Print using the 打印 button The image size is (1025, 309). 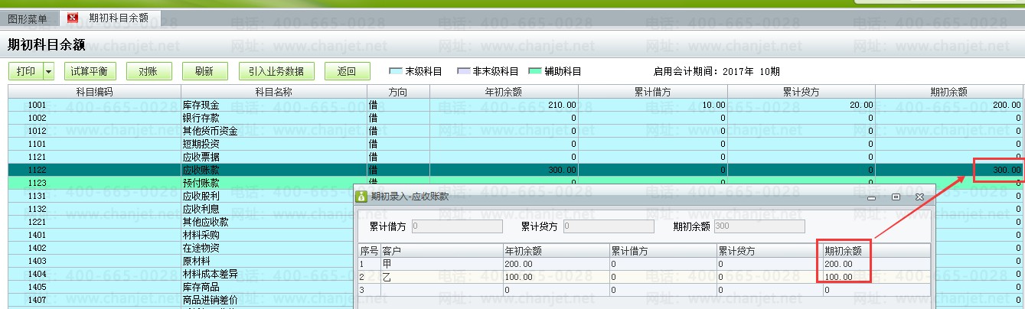click(26, 72)
